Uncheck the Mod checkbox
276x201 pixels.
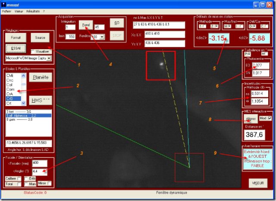[x=269, y=119]
